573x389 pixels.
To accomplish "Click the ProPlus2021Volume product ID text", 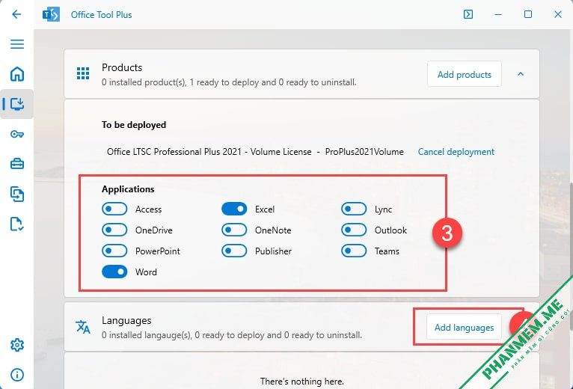I will [364, 152].
